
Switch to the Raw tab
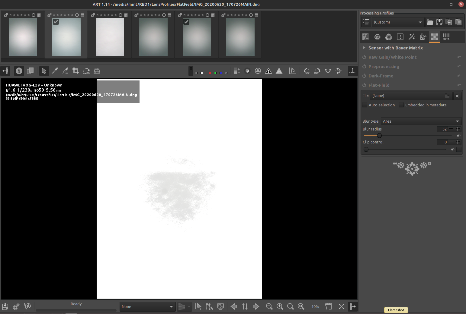click(434, 37)
